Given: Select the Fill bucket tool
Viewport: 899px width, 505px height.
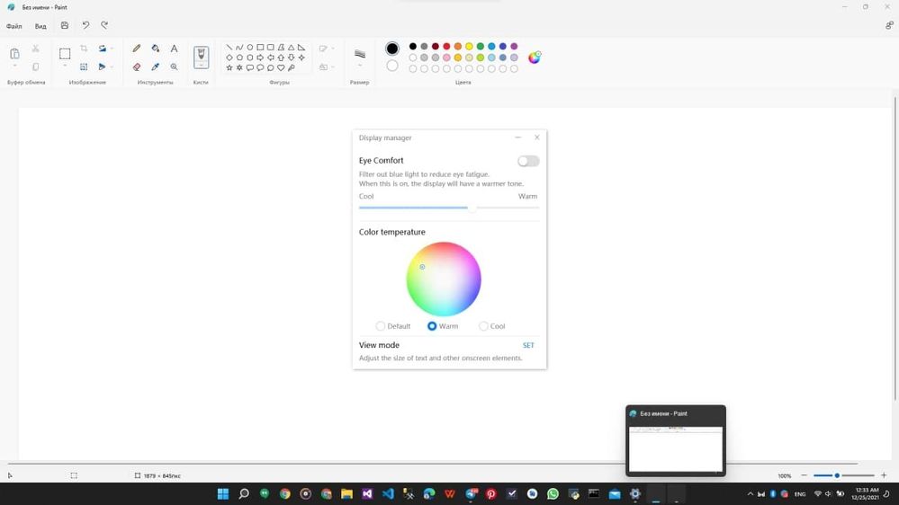Looking at the screenshot, I should pyautogui.click(x=156, y=49).
